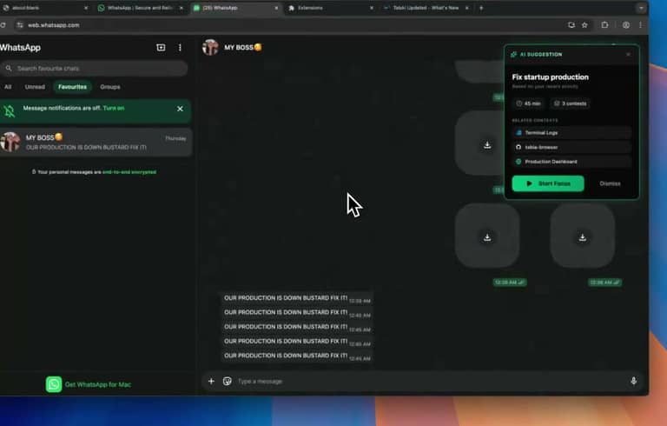Image resolution: width=667 pixels, height=426 pixels.
Task: Open MY BOSS profile picture in chat header
Action: click(x=210, y=47)
